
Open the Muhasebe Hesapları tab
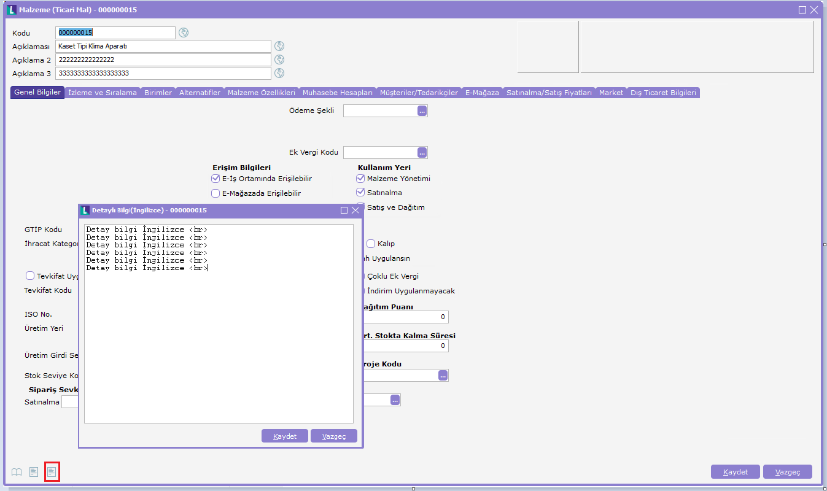pos(337,93)
